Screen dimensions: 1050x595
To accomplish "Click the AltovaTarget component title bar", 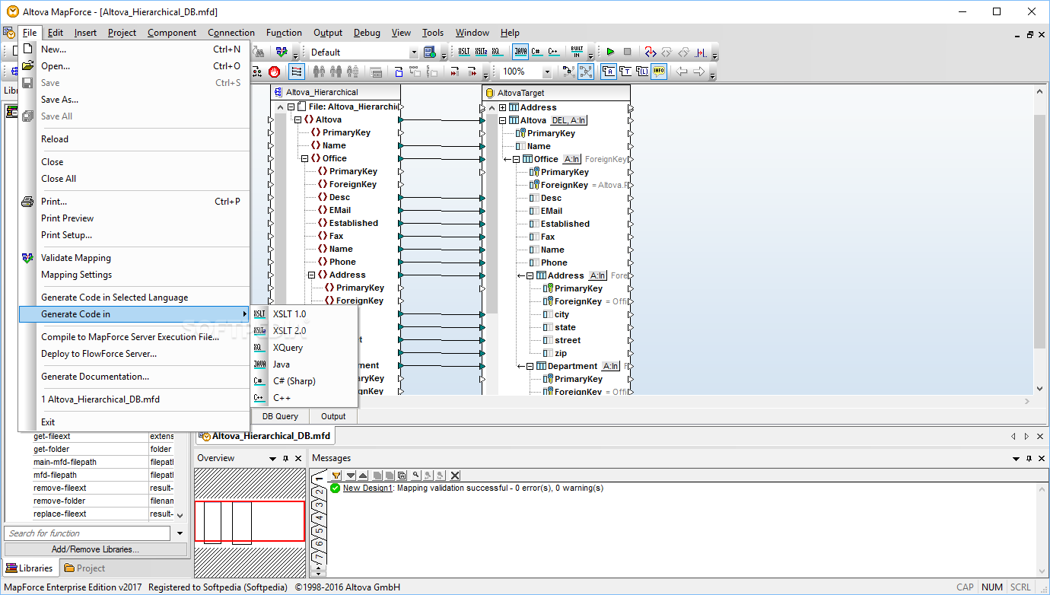I will click(556, 93).
